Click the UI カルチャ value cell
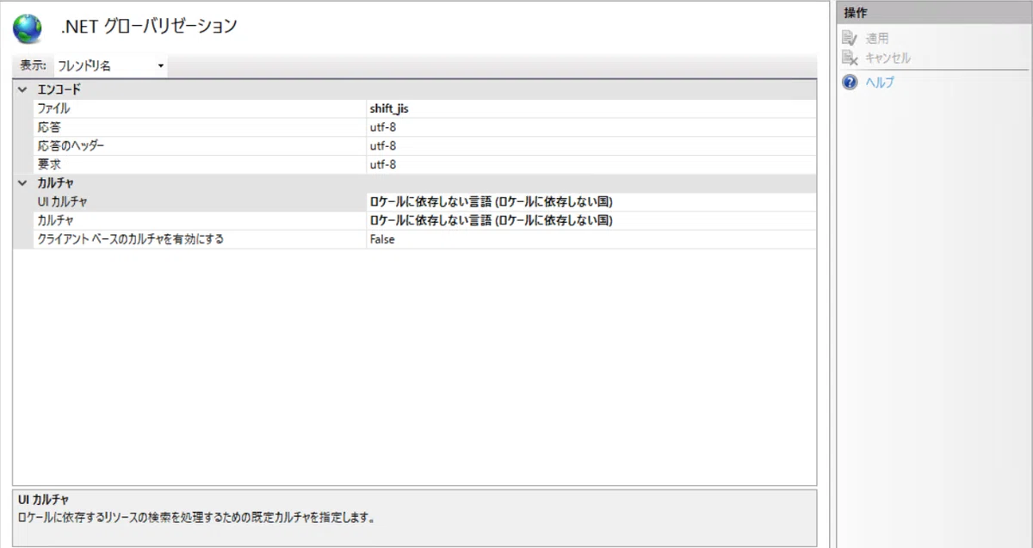The width and height of the screenshot is (1033, 548). coord(591,201)
